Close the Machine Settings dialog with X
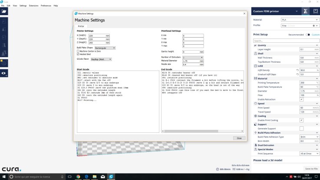 (244, 13)
